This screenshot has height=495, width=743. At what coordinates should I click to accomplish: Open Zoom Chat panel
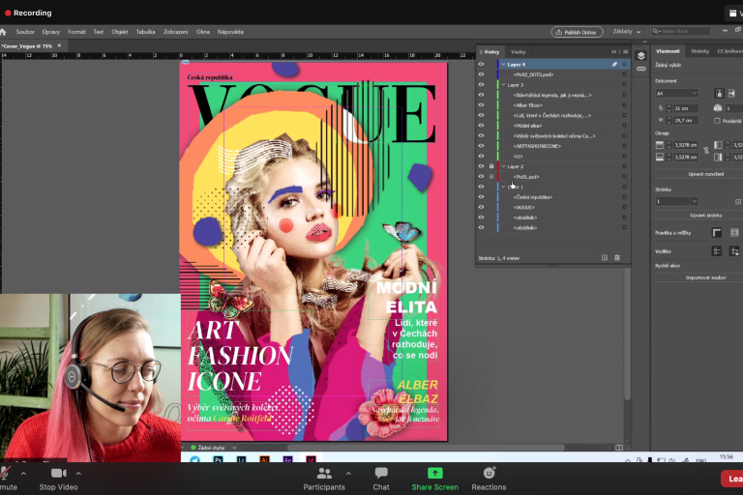coord(381,478)
